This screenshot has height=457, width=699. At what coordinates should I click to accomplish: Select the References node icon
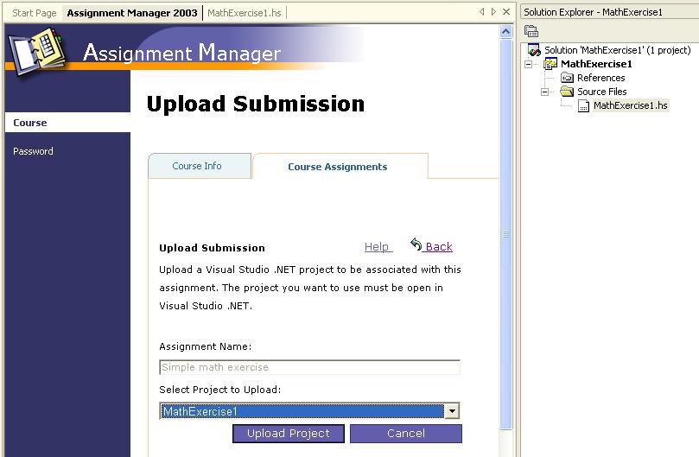pyautogui.click(x=567, y=78)
